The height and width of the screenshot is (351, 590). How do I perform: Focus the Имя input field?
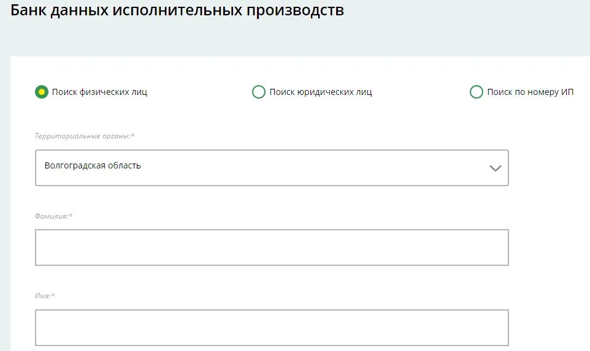tap(272, 328)
